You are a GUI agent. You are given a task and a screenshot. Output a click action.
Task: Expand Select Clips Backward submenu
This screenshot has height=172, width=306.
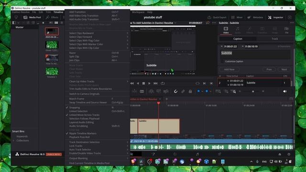coord(97,33)
